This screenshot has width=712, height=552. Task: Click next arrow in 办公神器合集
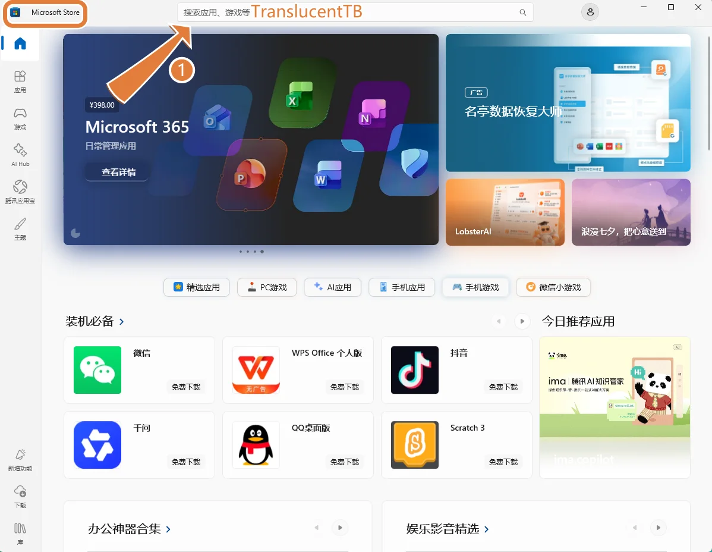340,528
